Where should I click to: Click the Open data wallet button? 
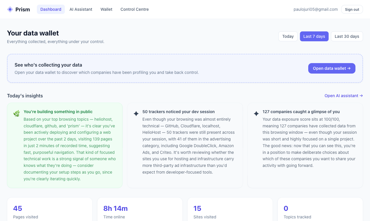(x=332, y=68)
